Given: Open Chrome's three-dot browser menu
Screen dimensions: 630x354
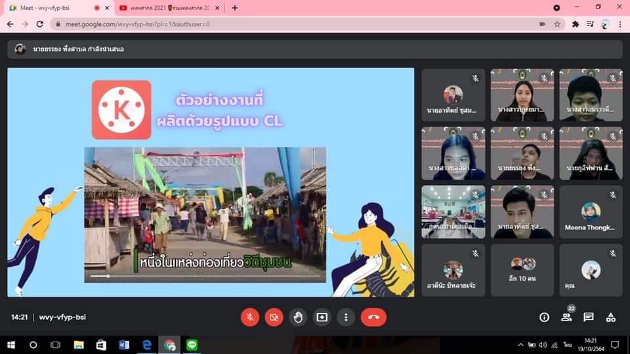Looking at the screenshot, I should 620,24.
